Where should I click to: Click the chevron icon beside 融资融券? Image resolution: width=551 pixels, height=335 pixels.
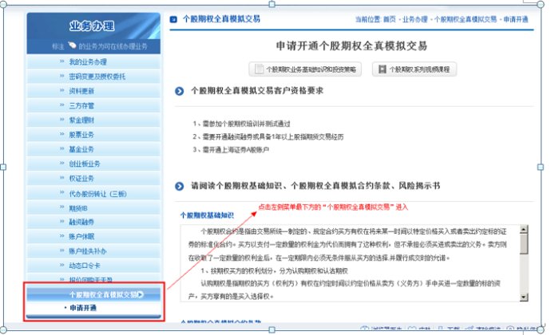coord(61,222)
